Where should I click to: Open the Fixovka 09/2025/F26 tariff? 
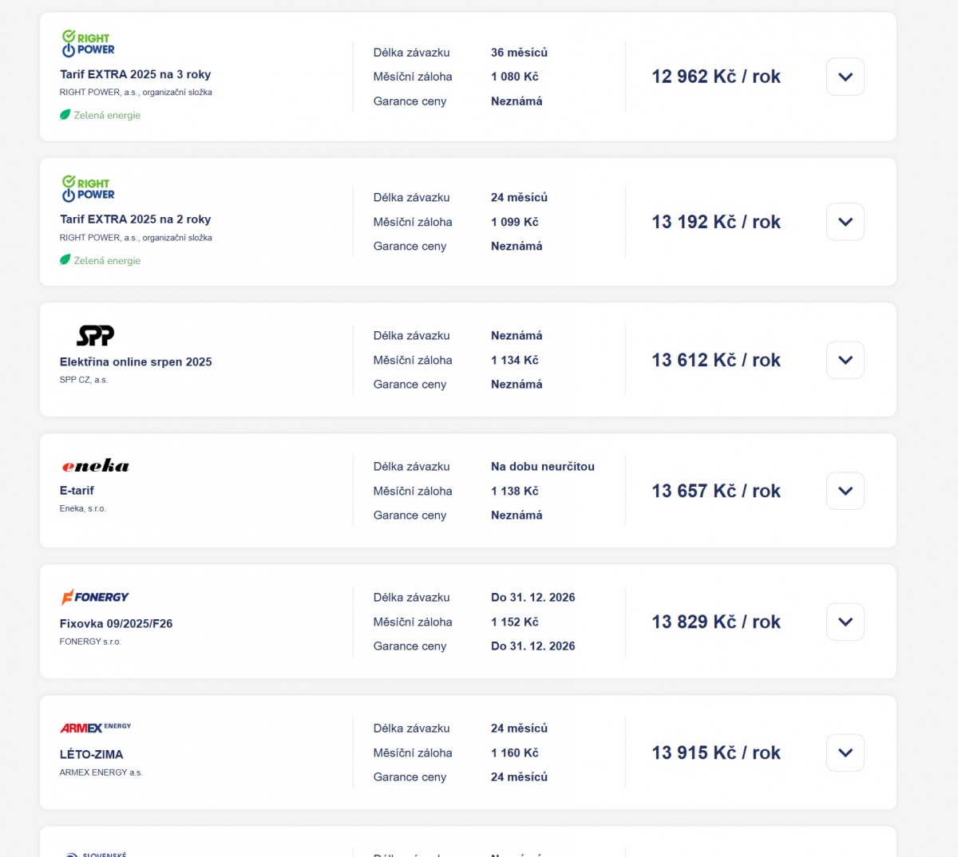[x=116, y=624]
